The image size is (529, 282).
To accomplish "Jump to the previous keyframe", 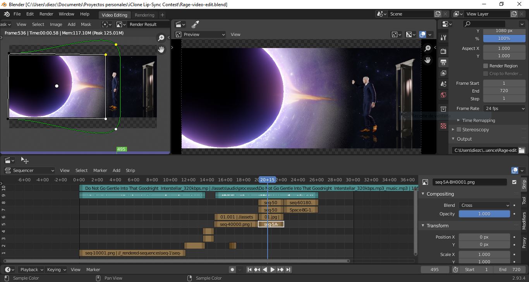I will coord(257,270).
